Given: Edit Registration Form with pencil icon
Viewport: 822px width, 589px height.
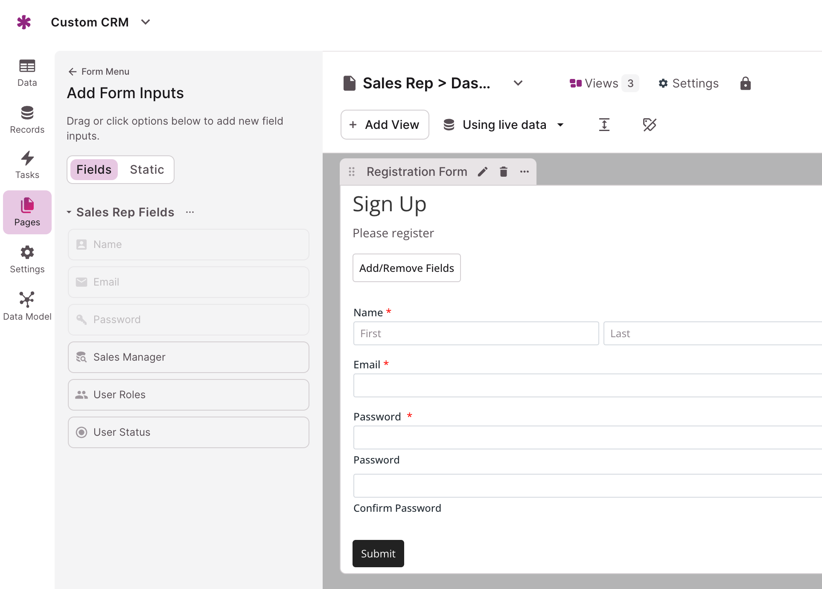Looking at the screenshot, I should tap(483, 172).
